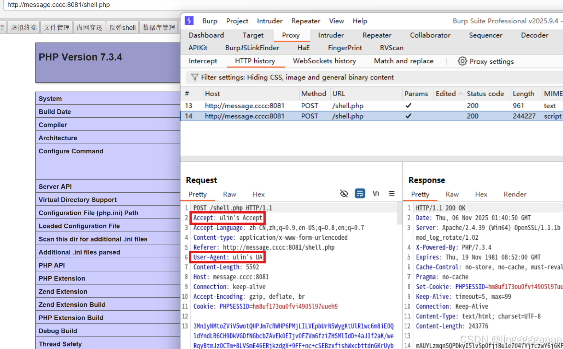The height and width of the screenshot is (349, 563).
Task: Select the Proxy tab
Action: click(291, 35)
